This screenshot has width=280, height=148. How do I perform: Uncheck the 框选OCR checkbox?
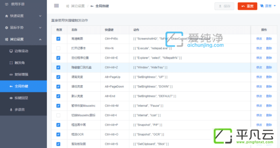point(58,134)
